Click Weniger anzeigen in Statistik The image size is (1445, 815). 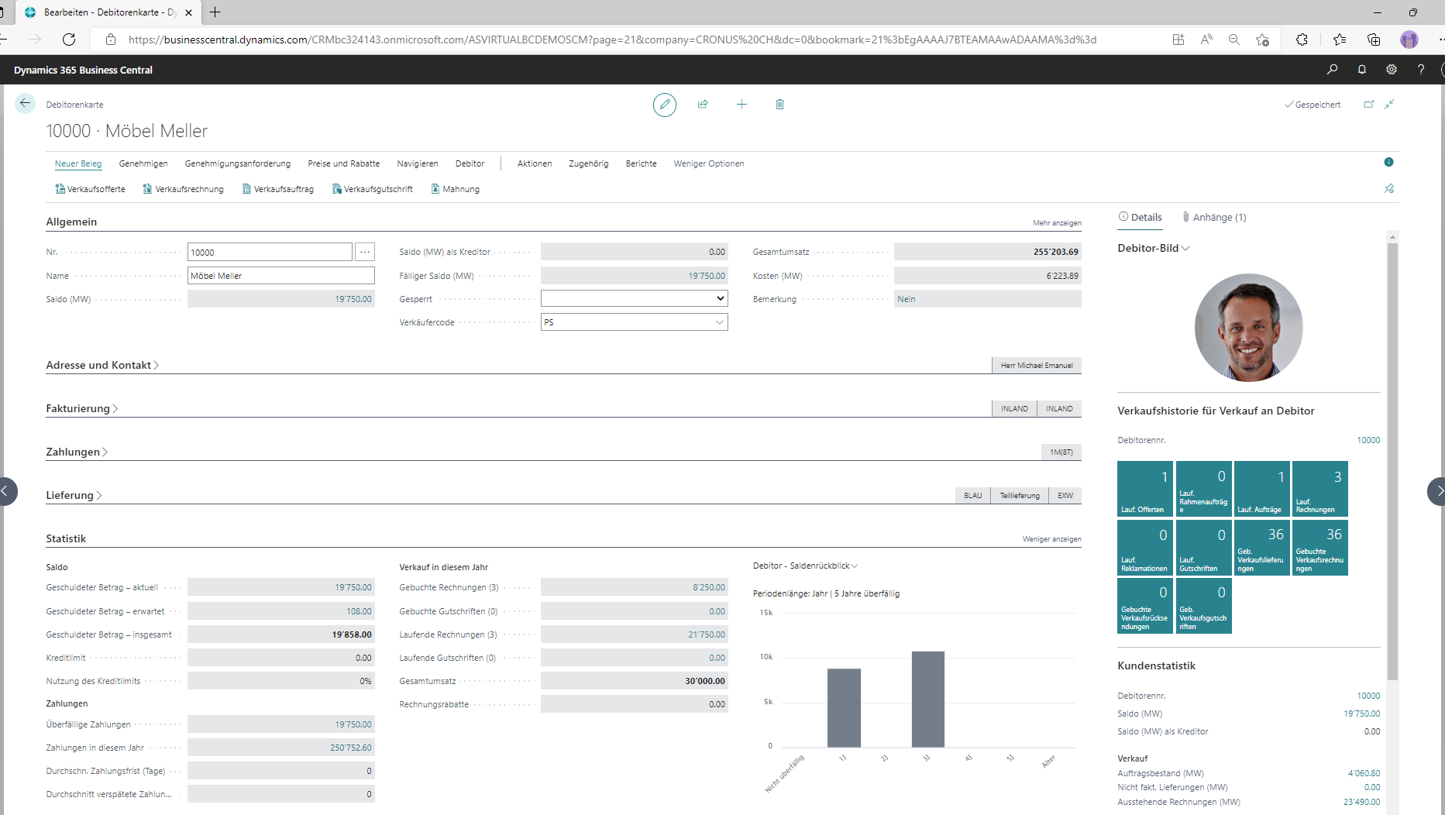pyautogui.click(x=1051, y=539)
